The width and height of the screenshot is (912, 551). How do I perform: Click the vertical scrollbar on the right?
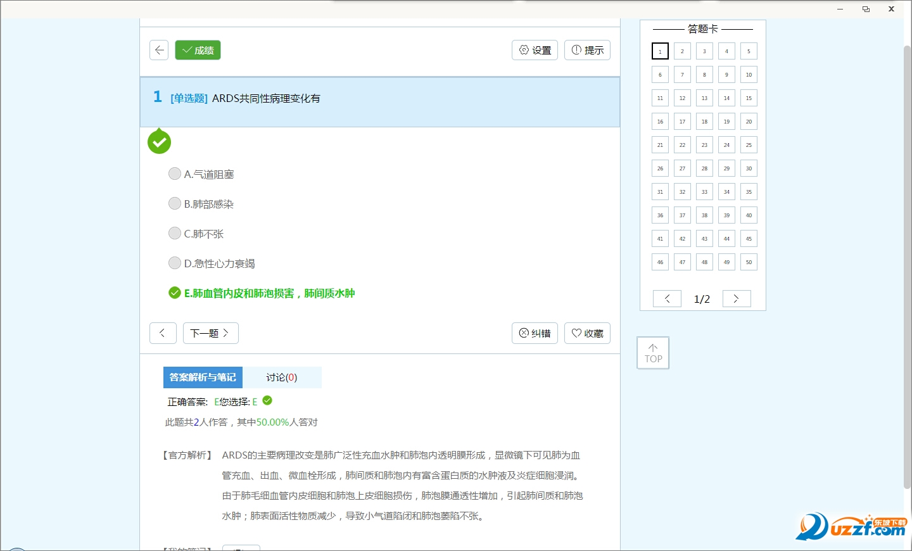coord(907,266)
